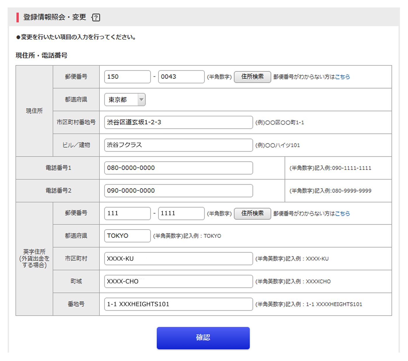Select the ビル/建物 building name field
The height and width of the screenshot is (361, 408).
[178, 145]
